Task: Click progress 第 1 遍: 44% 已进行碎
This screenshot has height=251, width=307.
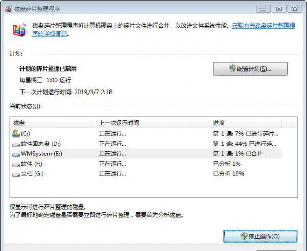Action: point(245,144)
